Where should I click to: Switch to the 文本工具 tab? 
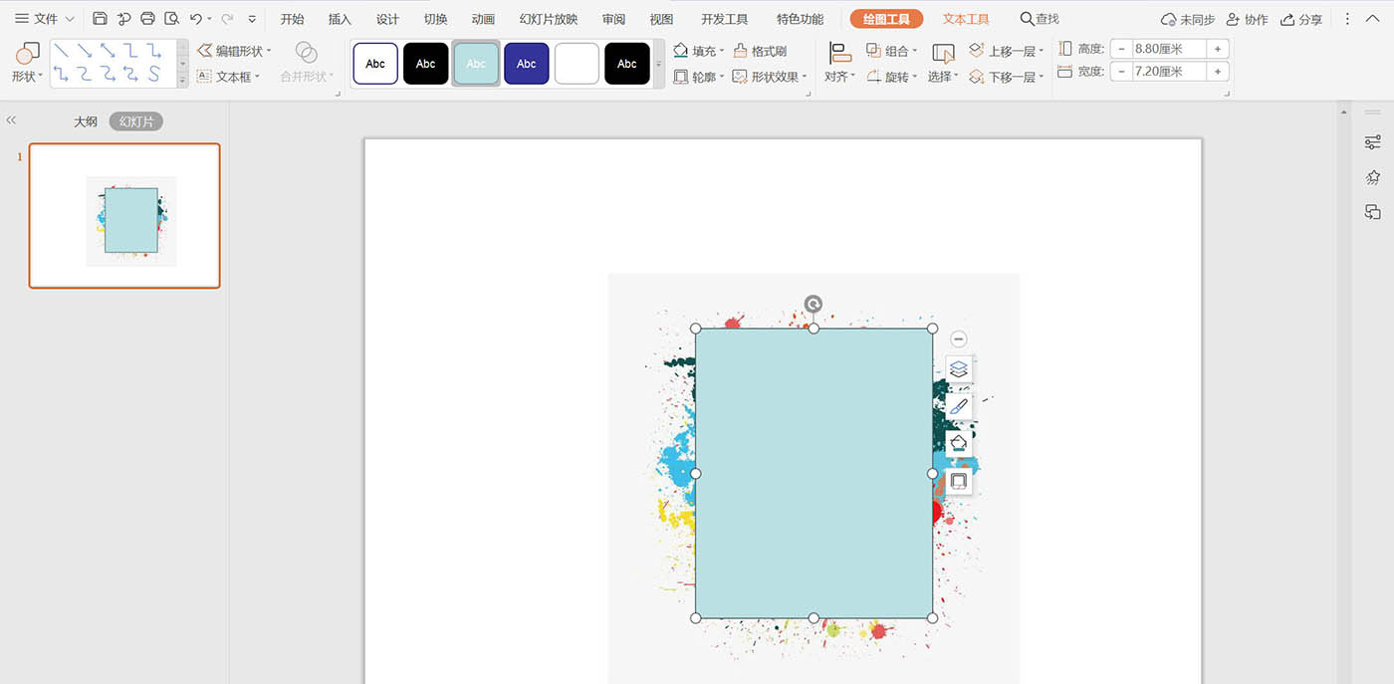[966, 19]
